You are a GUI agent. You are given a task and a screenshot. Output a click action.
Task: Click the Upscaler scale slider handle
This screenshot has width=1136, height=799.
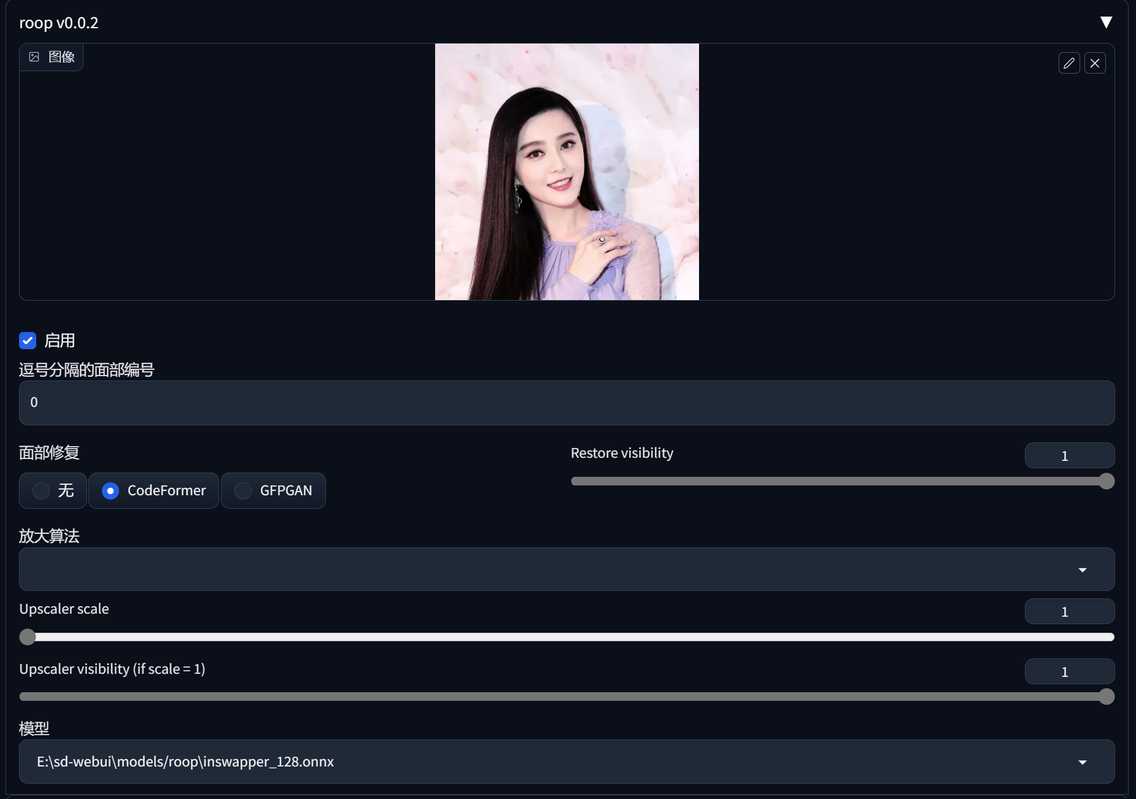(x=28, y=636)
